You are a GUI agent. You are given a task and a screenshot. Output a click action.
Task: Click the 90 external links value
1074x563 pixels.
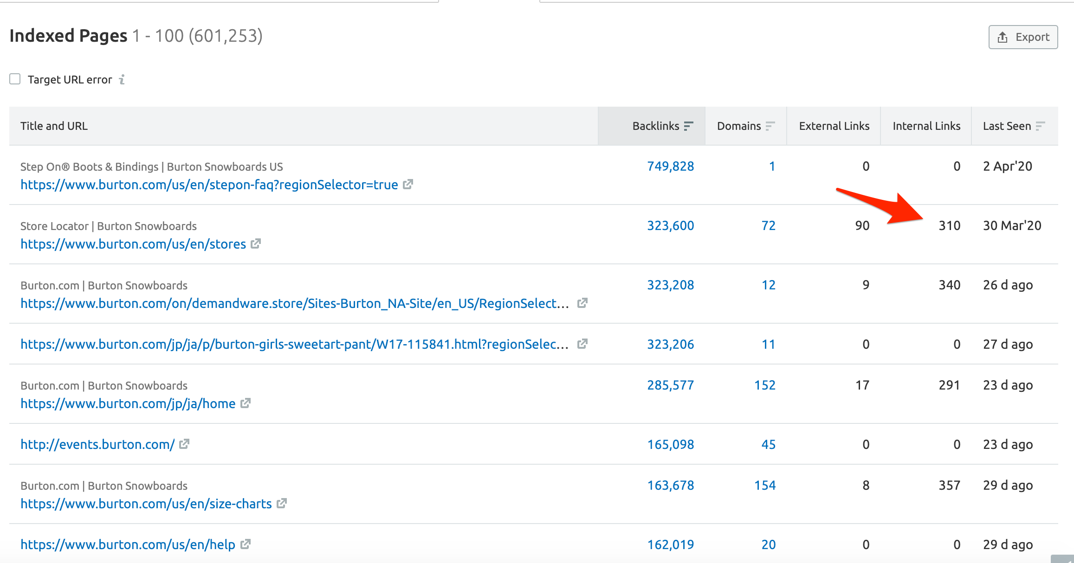coord(862,226)
